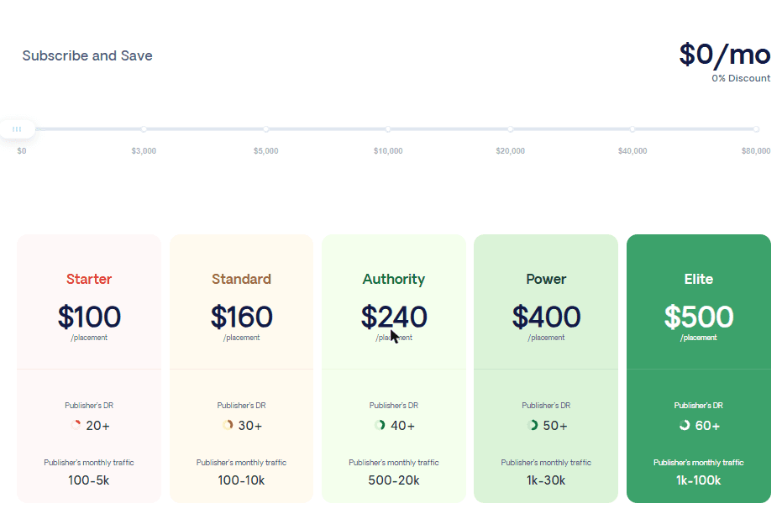Image resolution: width=782 pixels, height=514 pixels.
Task: Click the Subscribe and Save heading
Action: pyautogui.click(x=87, y=55)
